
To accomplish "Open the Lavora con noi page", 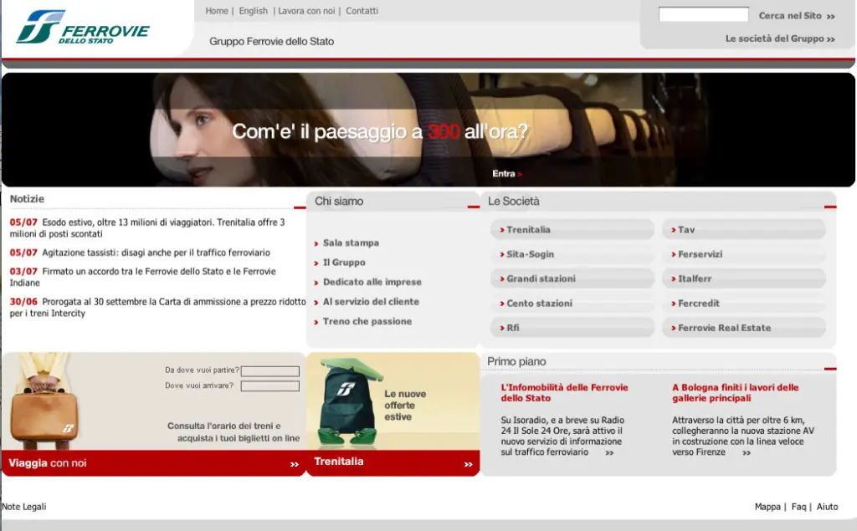I will coord(306,11).
